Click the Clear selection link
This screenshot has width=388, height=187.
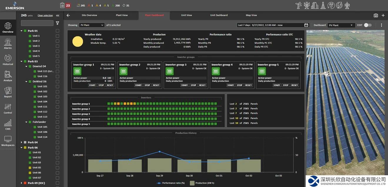pos(45,16)
